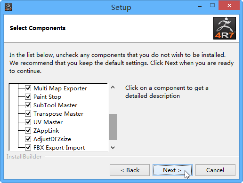Toggle the UV Master checkbox

pos(28,122)
